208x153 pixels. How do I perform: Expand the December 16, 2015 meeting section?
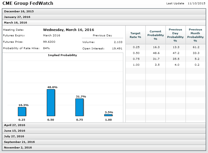[104, 11]
